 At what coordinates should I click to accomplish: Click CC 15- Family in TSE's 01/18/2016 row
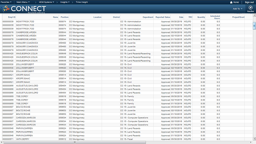point(127,104)
